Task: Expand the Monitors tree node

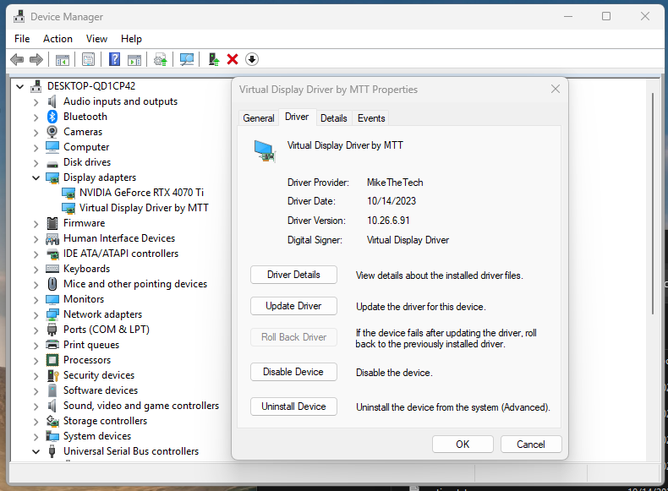Action: [x=36, y=300]
